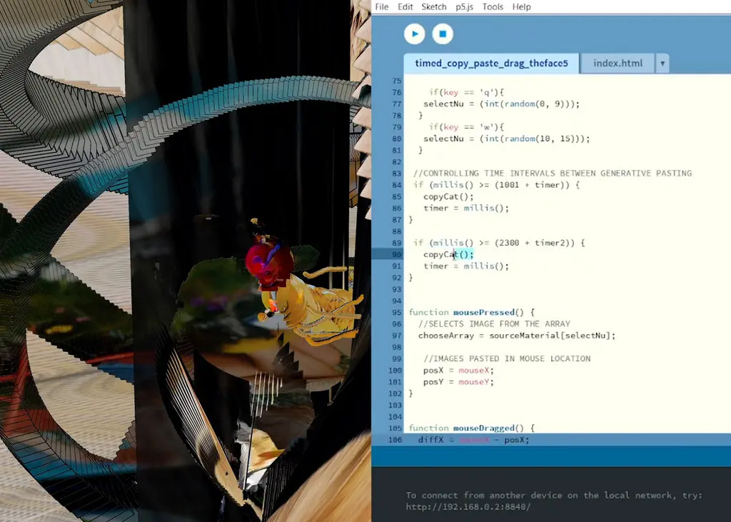Open the Edit menu

(x=405, y=6)
